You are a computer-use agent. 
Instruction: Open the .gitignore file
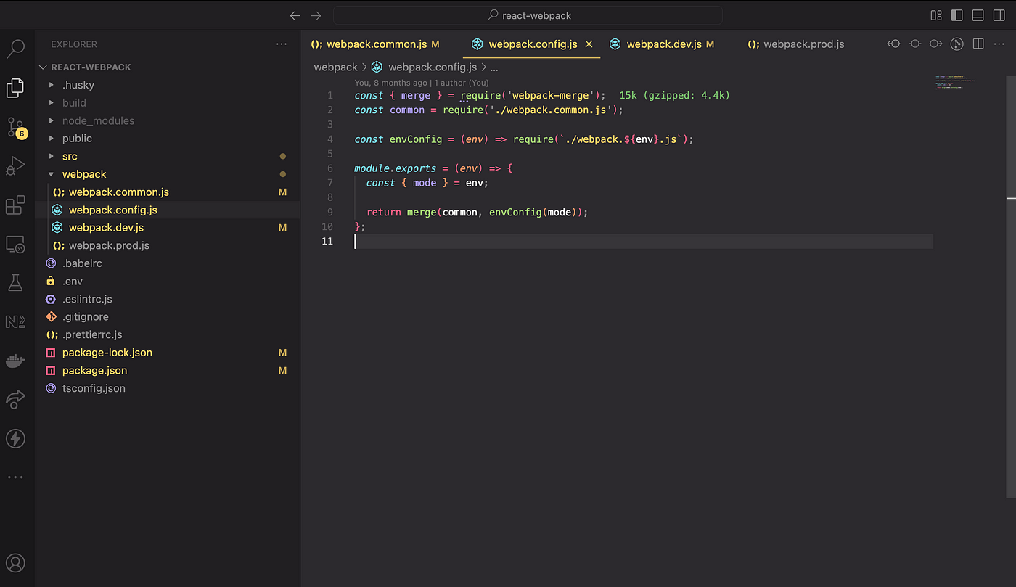(x=168, y=317)
